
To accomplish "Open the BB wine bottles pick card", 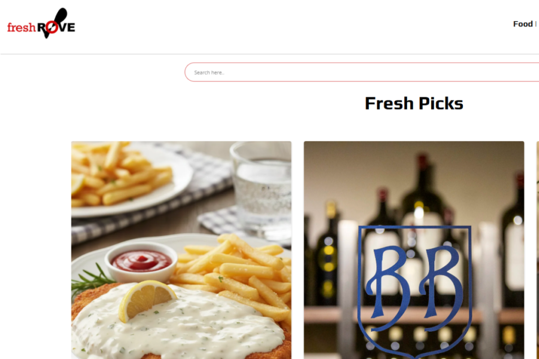I will (414, 250).
